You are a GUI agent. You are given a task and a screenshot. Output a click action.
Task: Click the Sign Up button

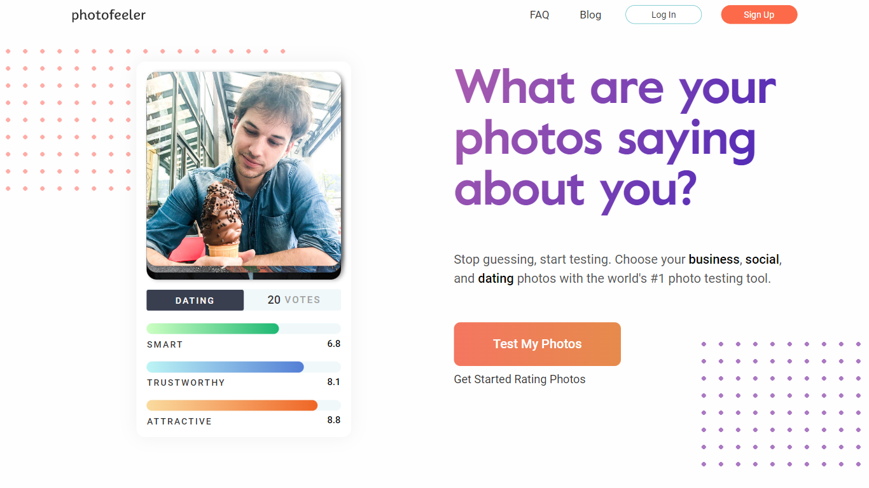pyautogui.click(x=758, y=15)
